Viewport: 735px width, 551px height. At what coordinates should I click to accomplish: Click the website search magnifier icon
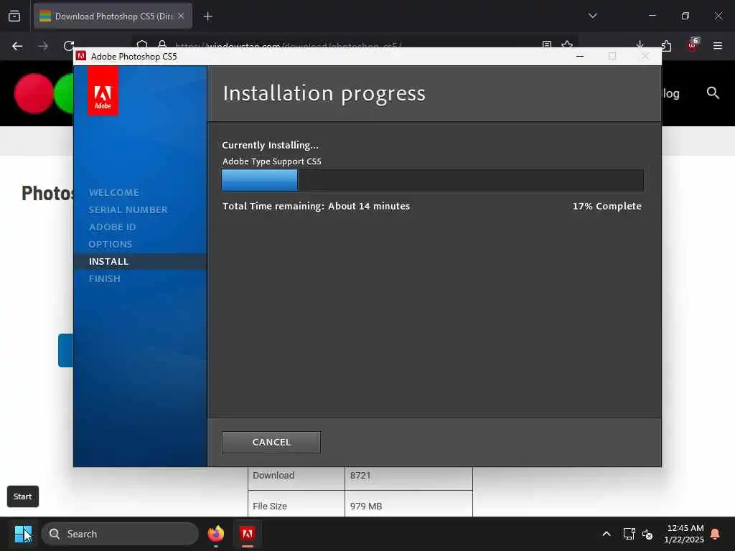[713, 93]
